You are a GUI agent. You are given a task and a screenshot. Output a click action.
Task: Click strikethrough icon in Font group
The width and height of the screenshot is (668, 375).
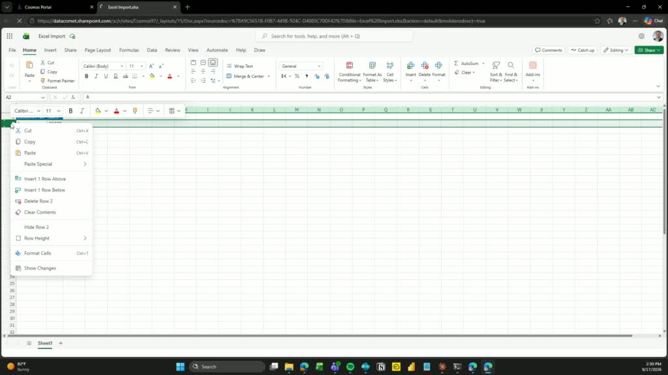125,76
